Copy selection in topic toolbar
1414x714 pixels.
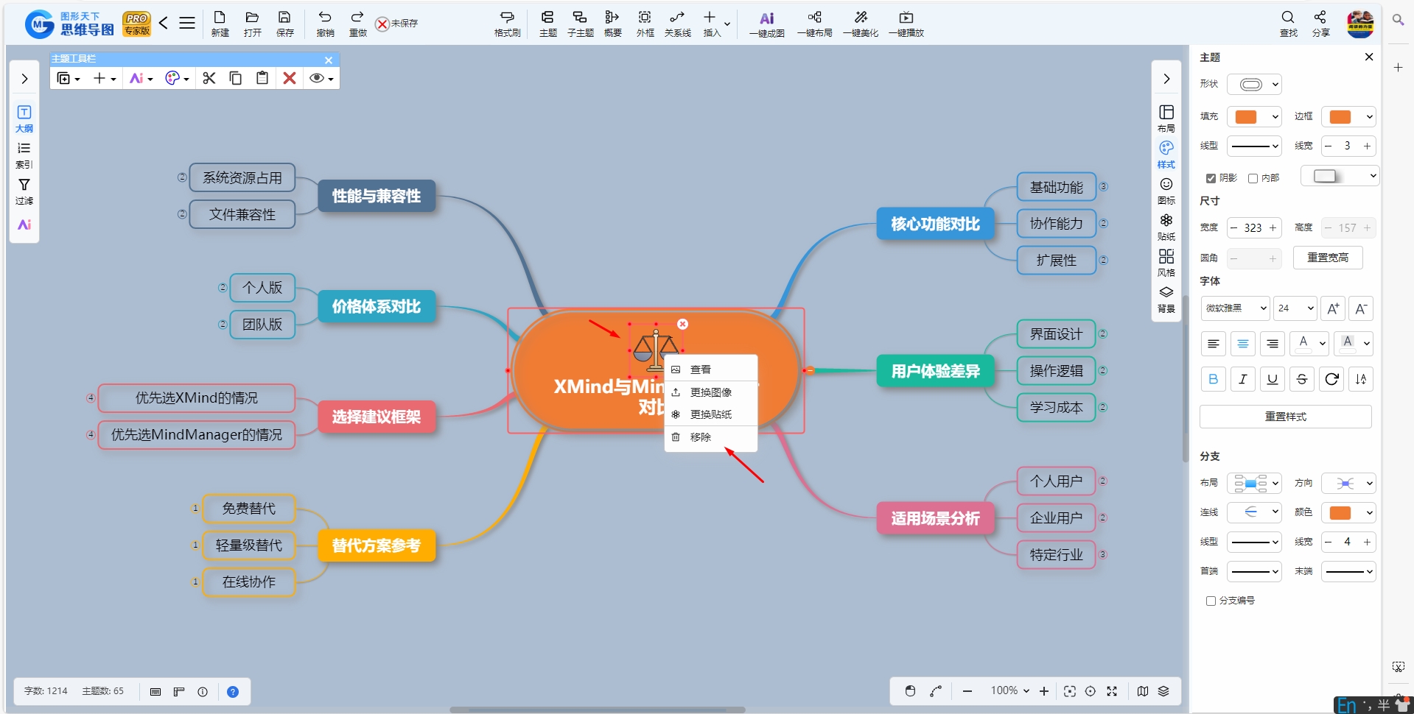236,78
